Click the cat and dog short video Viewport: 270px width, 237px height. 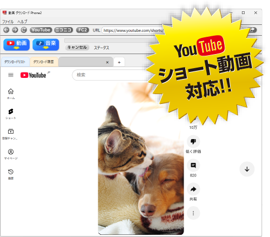coord(141,159)
